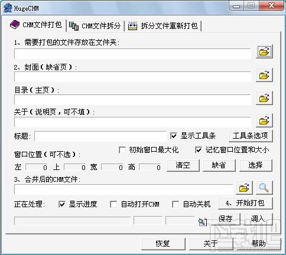This screenshot has height=255, width=286.
Task: Check the 自动关机 option
Action: (x=175, y=204)
